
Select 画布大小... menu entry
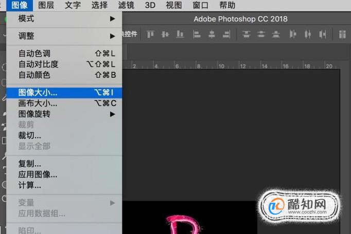[x=64, y=103]
